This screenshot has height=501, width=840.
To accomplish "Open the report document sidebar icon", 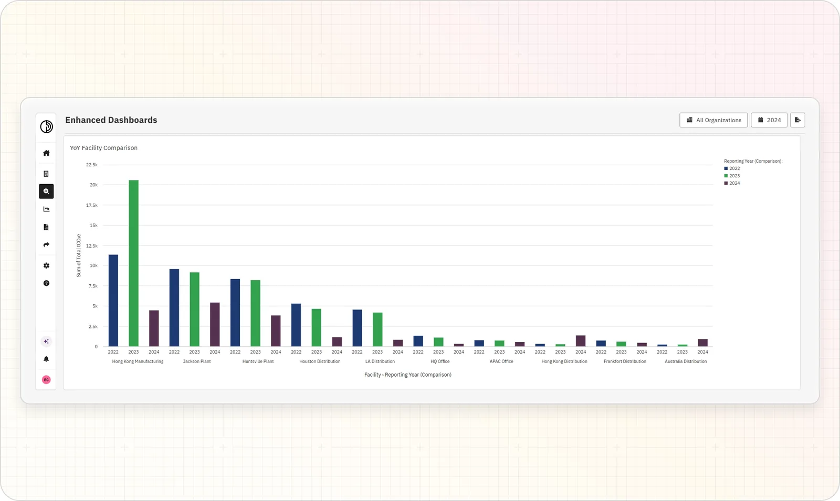I will tap(46, 227).
